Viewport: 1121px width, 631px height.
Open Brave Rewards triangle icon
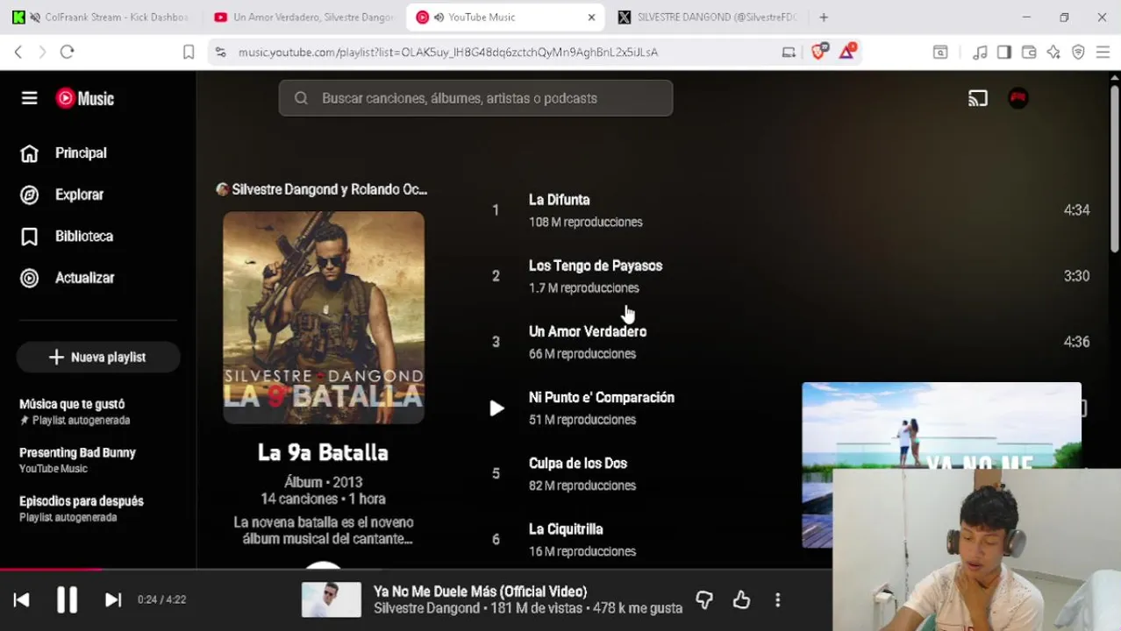coord(847,52)
